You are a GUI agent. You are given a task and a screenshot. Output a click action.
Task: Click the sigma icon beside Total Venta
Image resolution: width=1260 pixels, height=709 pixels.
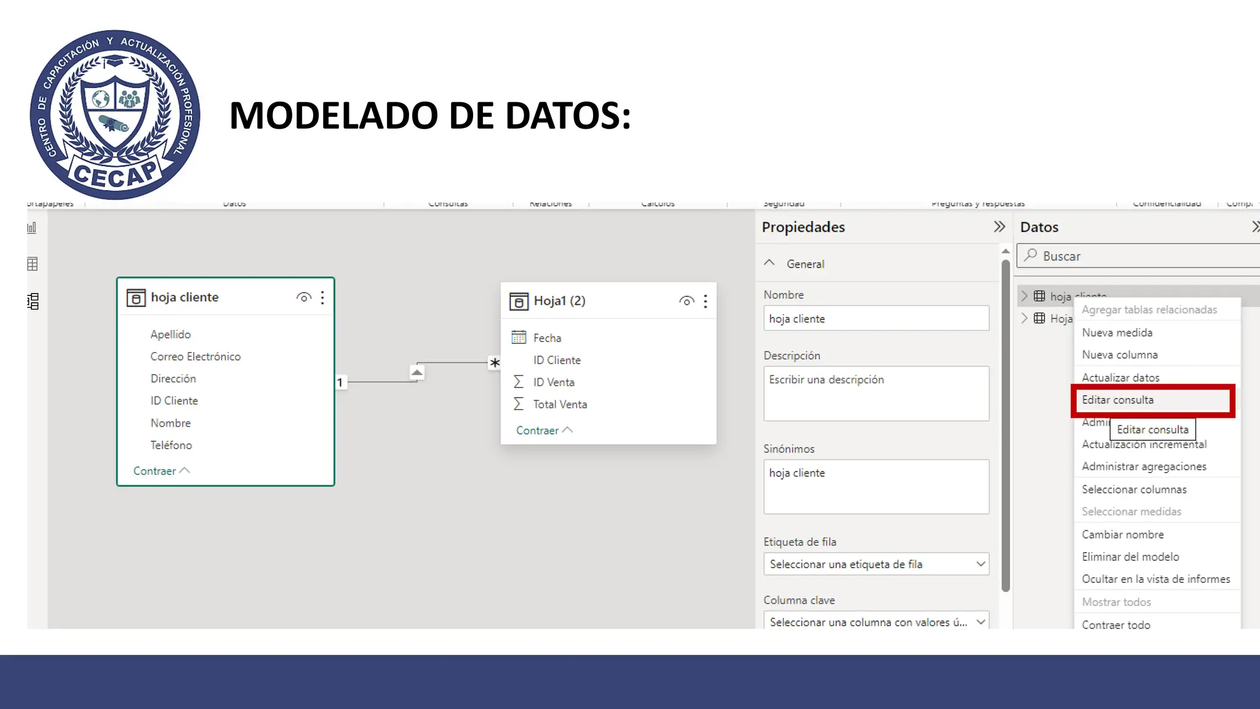click(519, 404)
